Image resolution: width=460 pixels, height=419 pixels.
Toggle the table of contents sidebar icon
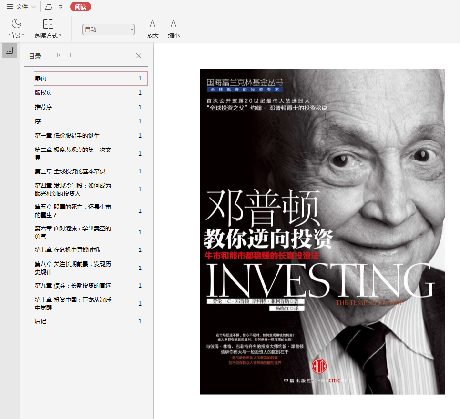(x=10, y=50)
